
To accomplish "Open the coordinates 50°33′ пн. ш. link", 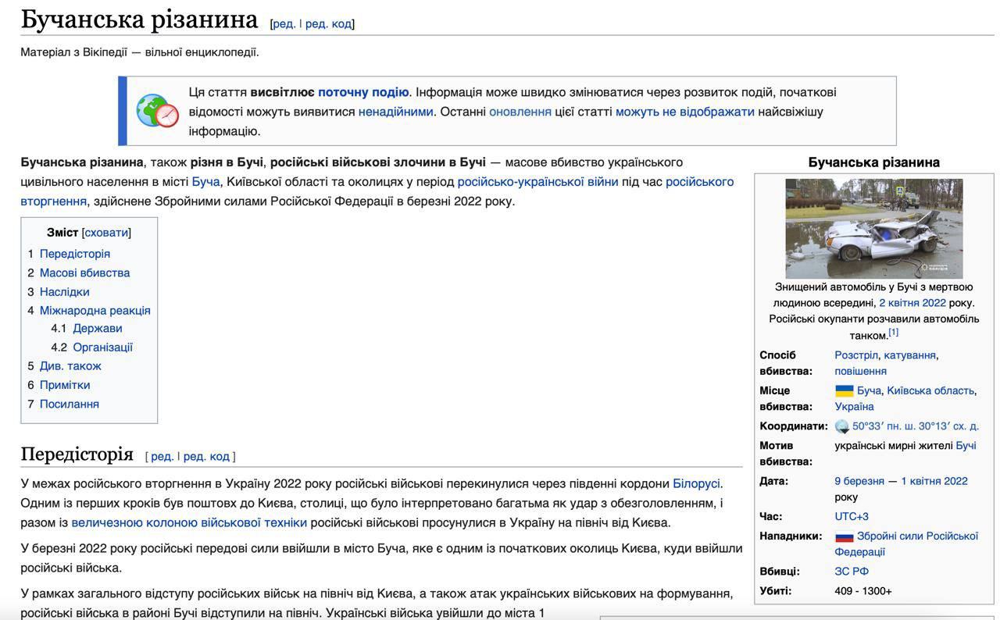I will (916, 426).
